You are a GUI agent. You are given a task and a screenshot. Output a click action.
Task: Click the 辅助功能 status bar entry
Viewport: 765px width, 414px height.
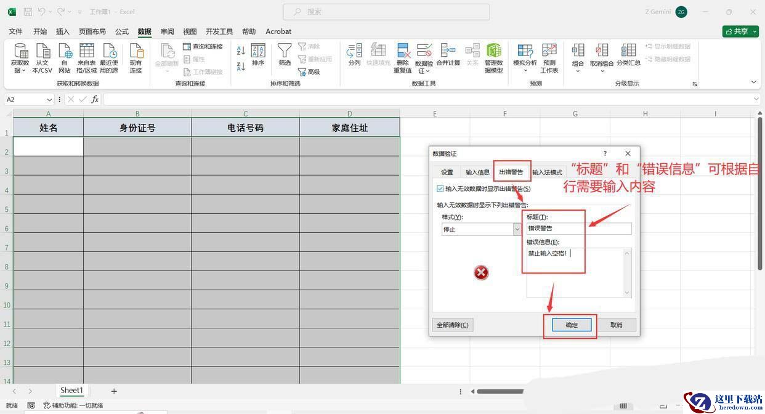point(73,405)
